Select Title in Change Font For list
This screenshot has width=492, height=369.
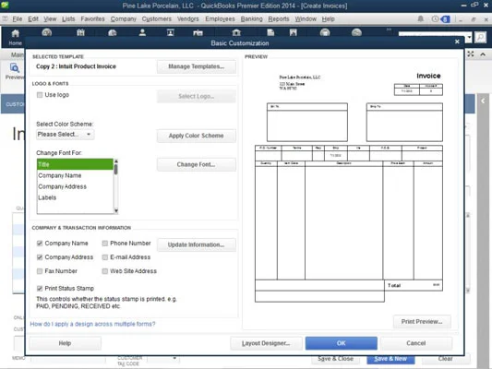pyautogui.click(x=75, y=164)
